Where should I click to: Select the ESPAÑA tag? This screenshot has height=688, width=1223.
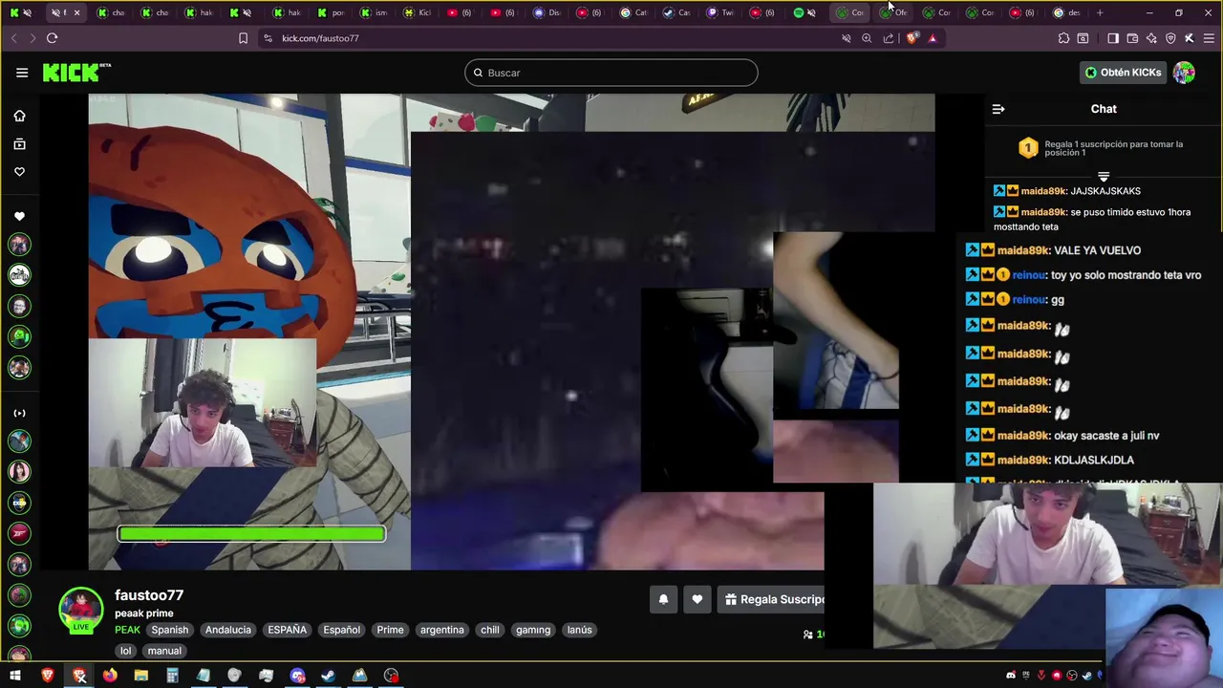(288, 630)
